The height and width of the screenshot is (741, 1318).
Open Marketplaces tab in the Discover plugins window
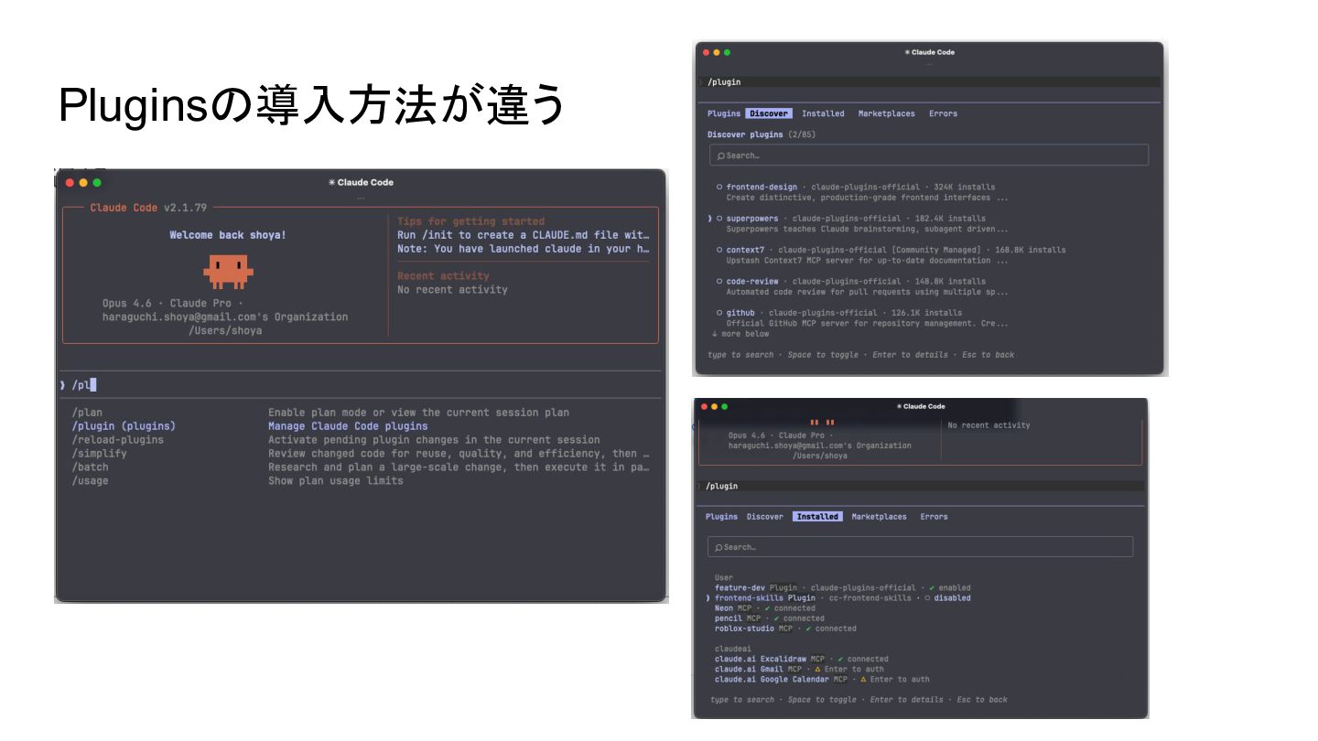[x=886, y=113]
